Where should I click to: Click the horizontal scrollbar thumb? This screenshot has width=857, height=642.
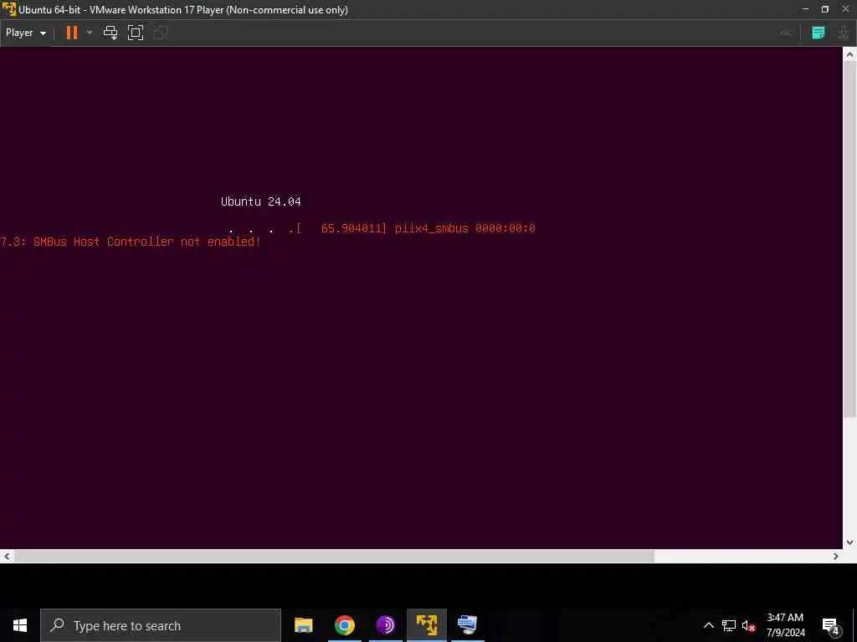click(334, 556)
